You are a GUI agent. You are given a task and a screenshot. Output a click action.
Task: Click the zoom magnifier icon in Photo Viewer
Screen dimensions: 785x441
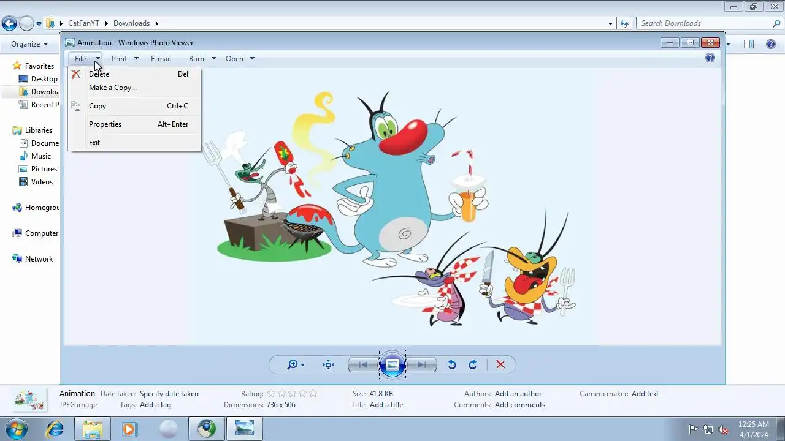(x=293, y=365)
